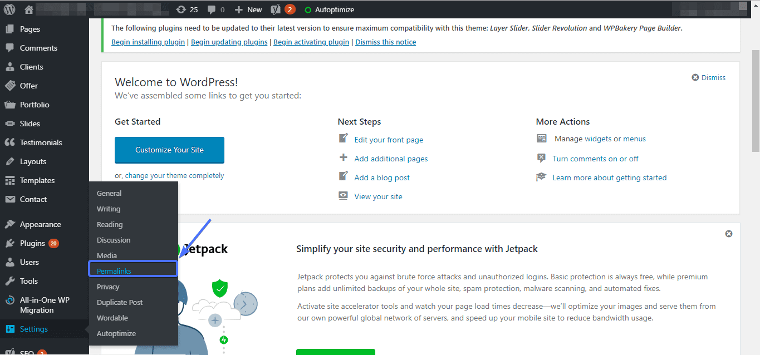Click 'Dismiss this notice' link
Image resolution: width=760 pixels, height=355 pixels.
point(386,42)
